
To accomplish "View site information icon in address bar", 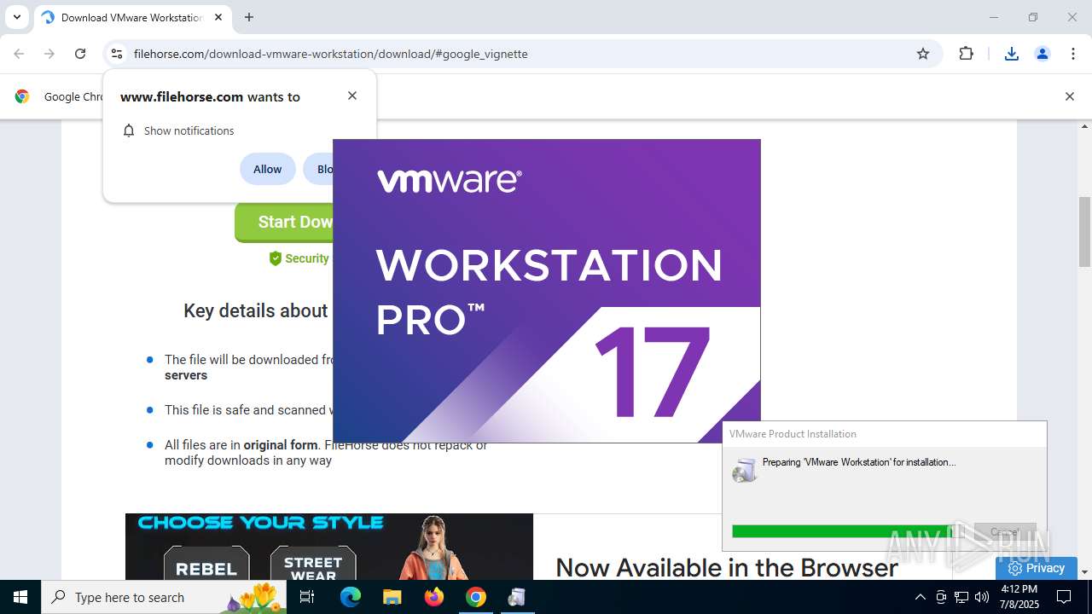I will pyautogui.click(x=117, y=54).
